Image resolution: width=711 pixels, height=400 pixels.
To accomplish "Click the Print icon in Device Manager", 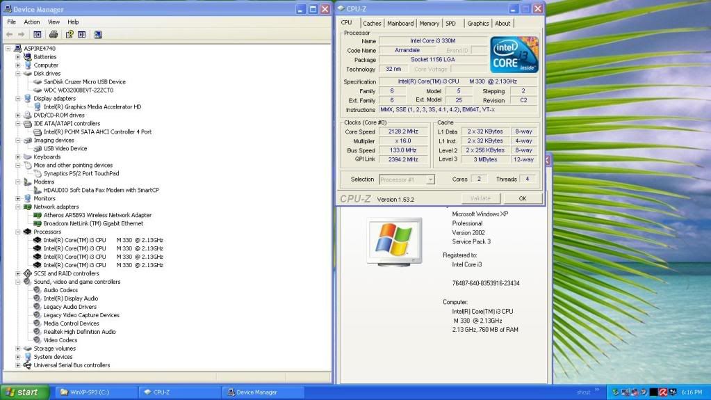I will click(53, 35).
